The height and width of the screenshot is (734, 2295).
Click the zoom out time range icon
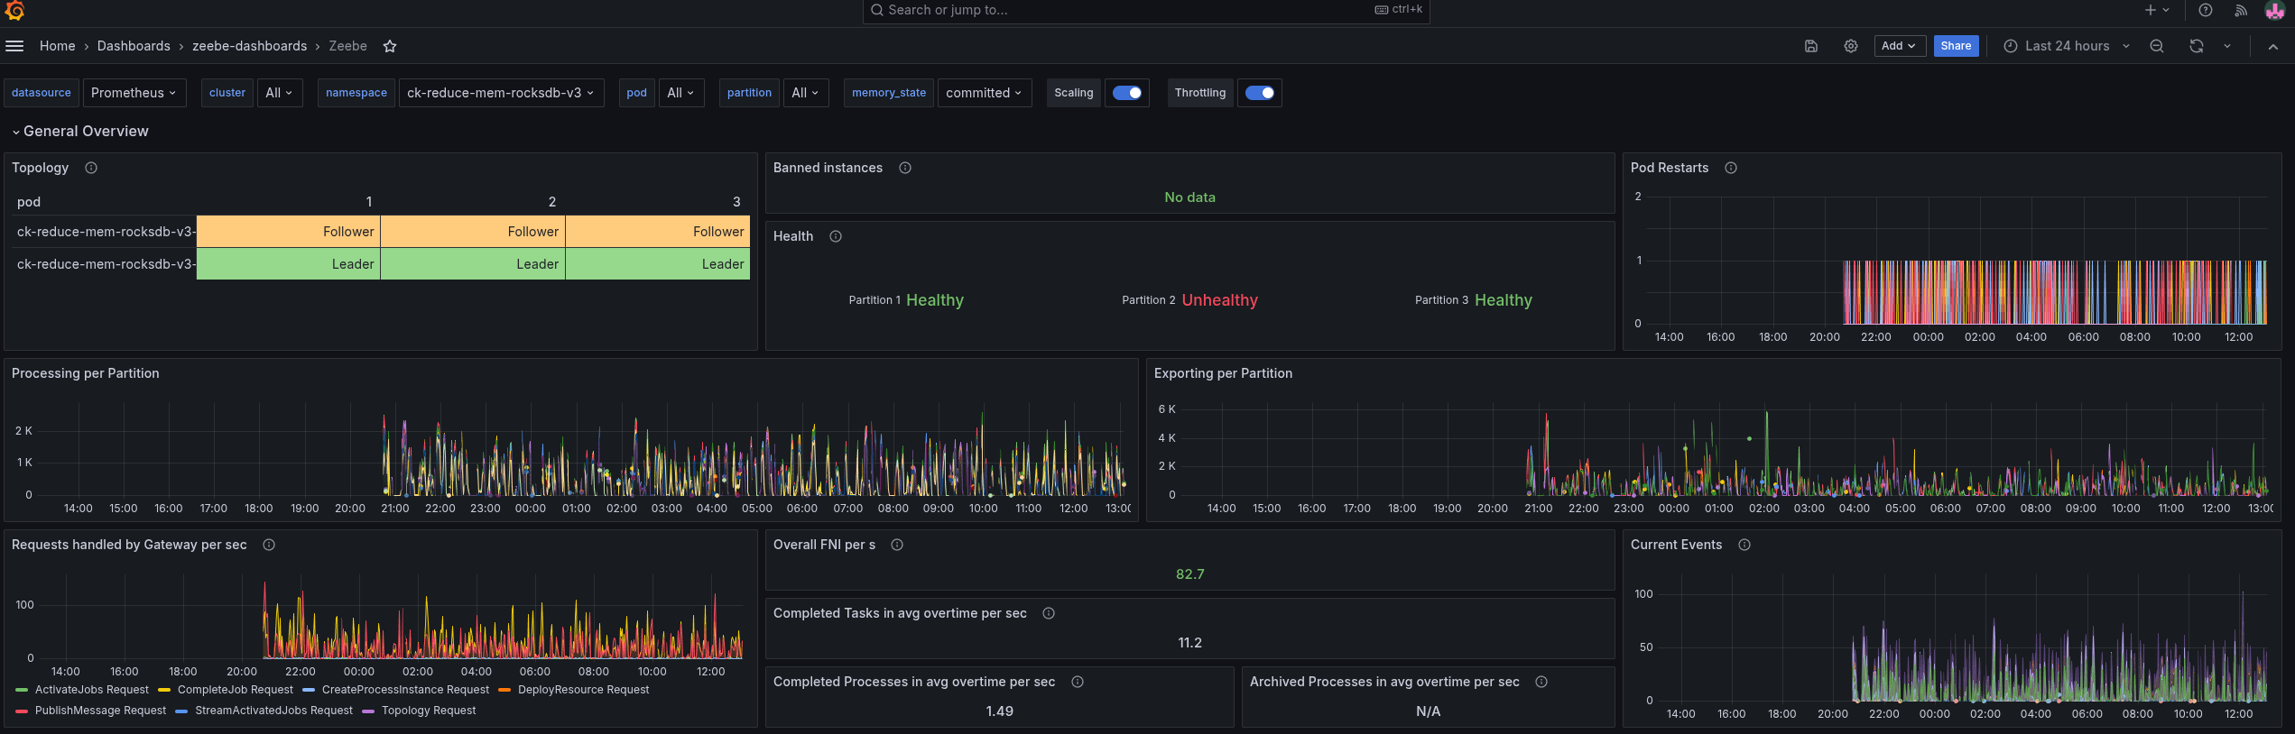[x=2156, y=46]
